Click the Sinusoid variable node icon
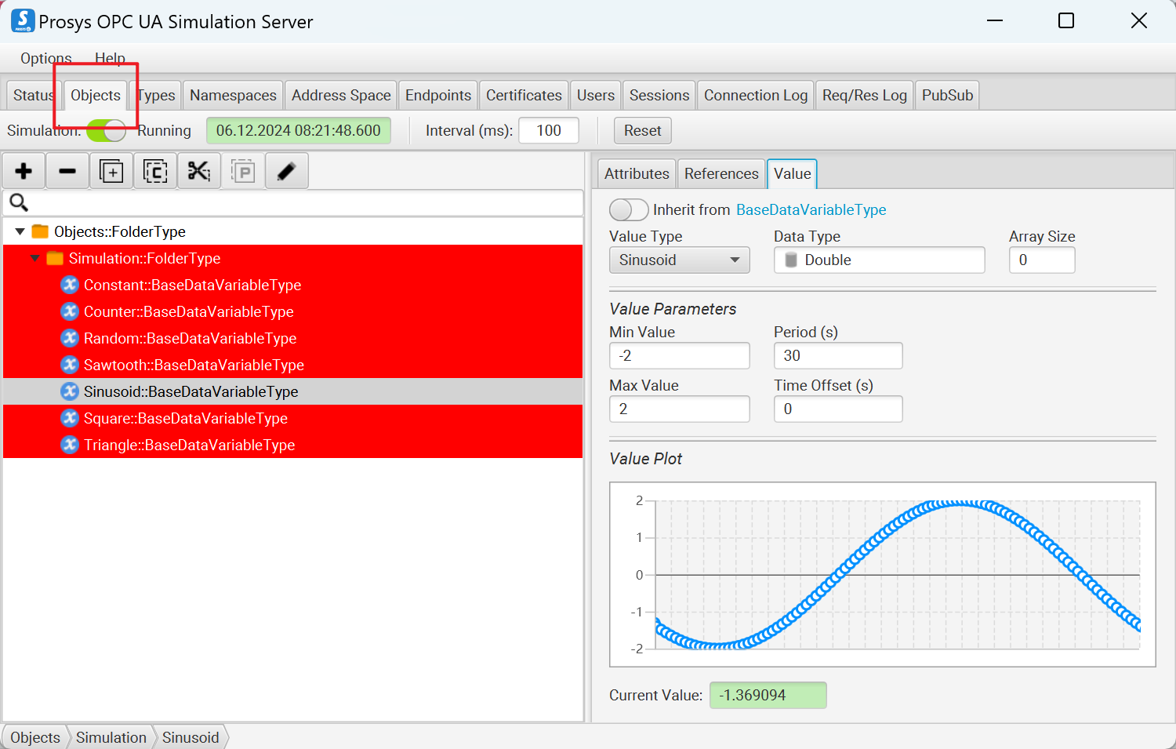Viewport: 1176px width, 749px height. (x=70, y=391)
